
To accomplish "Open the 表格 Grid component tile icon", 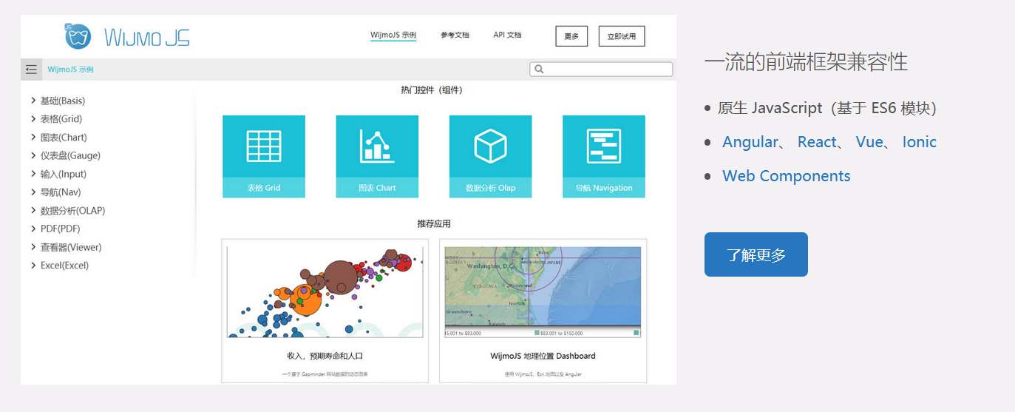I will coord(264,146).
